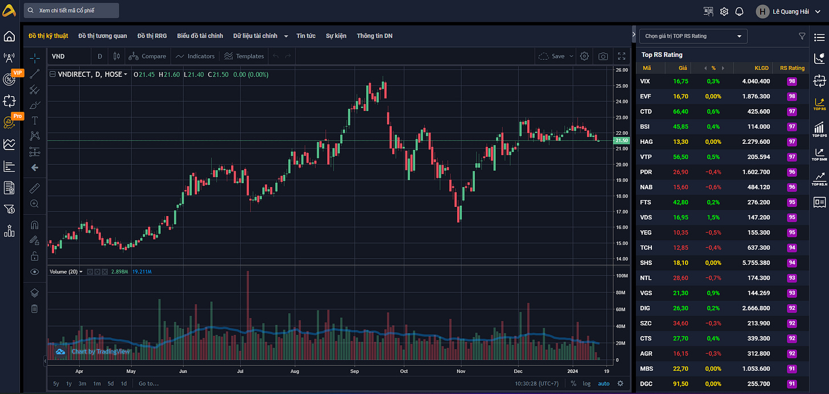Switch to Đồ thị RRG tab
This screenshot has height=394, width=829.
coord(152,36)
